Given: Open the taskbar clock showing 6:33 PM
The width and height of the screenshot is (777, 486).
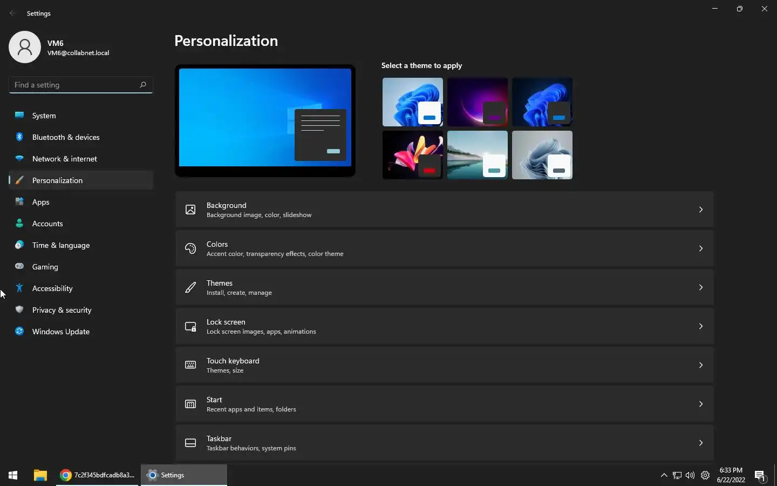Looking at the screenshot, I should click(731, 475).
